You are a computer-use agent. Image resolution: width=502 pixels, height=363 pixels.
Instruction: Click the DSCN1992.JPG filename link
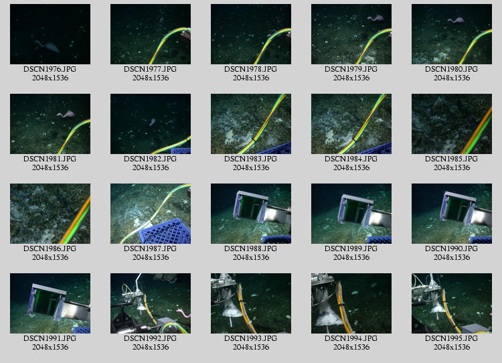[x=151, y=338]
